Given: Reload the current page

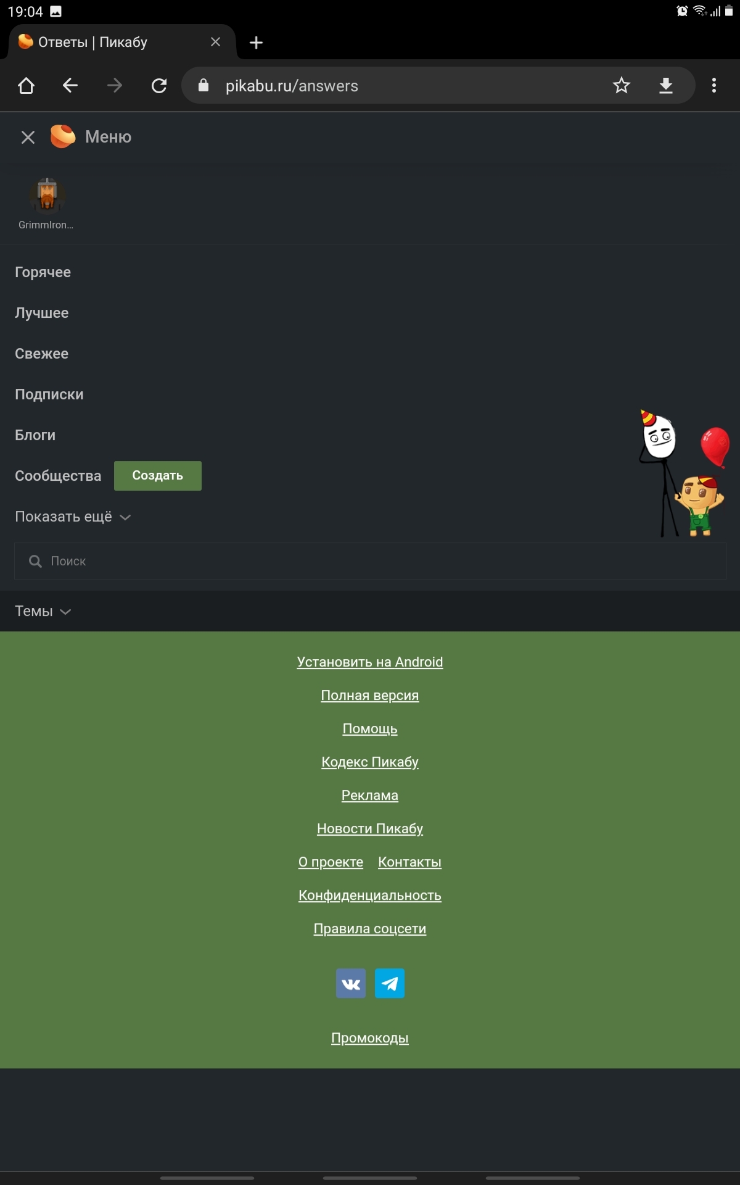Looking at the screenshot, I should click(x=159, y=85).
